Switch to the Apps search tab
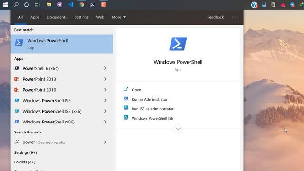The image size is (304, 171). tap(35, 17)
